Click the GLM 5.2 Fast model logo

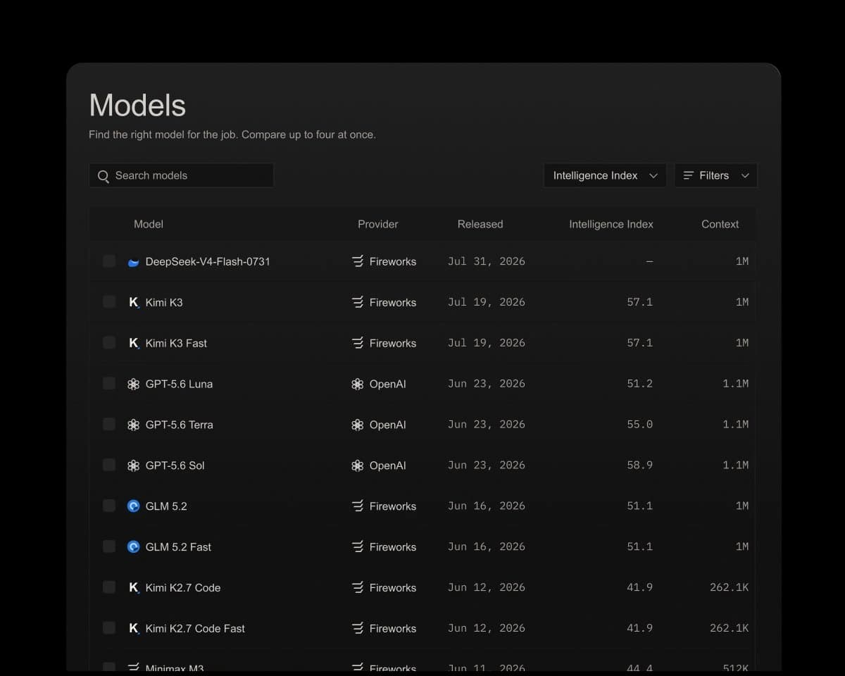pos(133,546)
